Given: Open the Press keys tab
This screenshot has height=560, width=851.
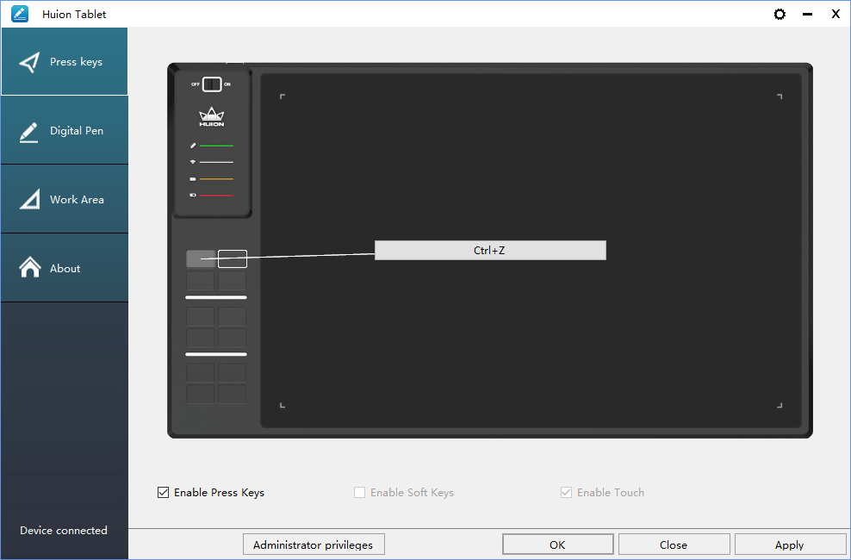Looking at the screenshot, I should tap(64, 62).
